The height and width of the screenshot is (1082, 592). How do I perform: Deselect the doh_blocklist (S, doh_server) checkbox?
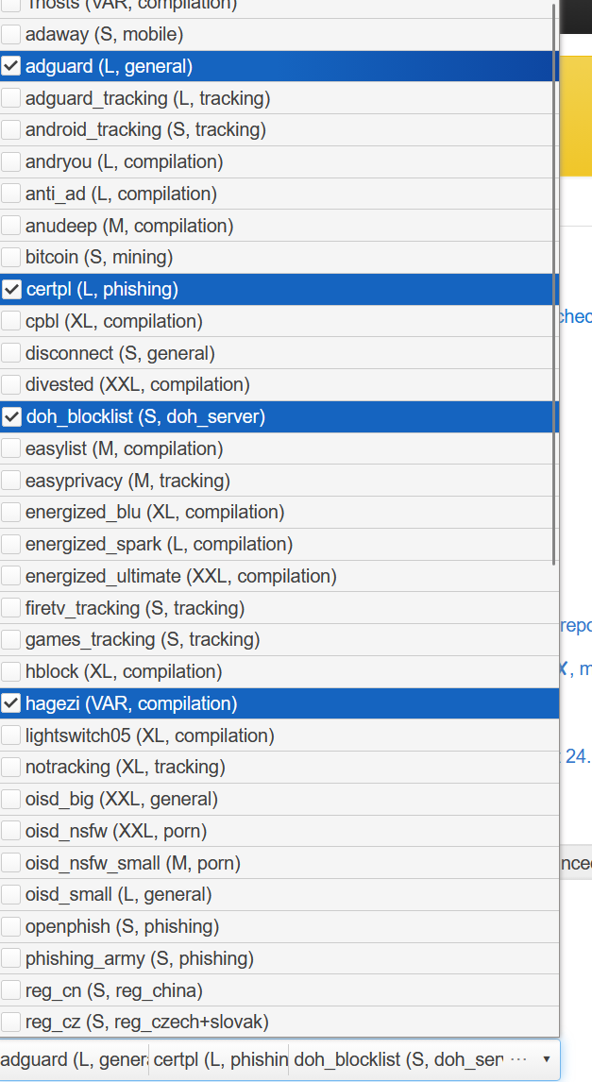pyautogui.click(x=12, y=416)
